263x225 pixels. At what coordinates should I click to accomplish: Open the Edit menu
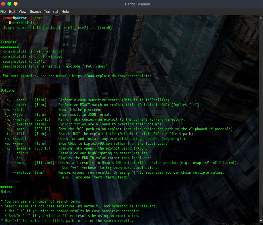click(12, 11)
